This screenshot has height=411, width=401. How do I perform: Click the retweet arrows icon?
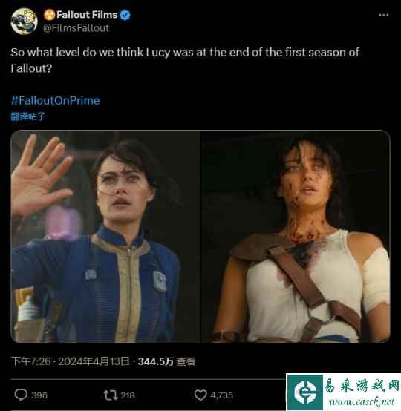[111, 395]
